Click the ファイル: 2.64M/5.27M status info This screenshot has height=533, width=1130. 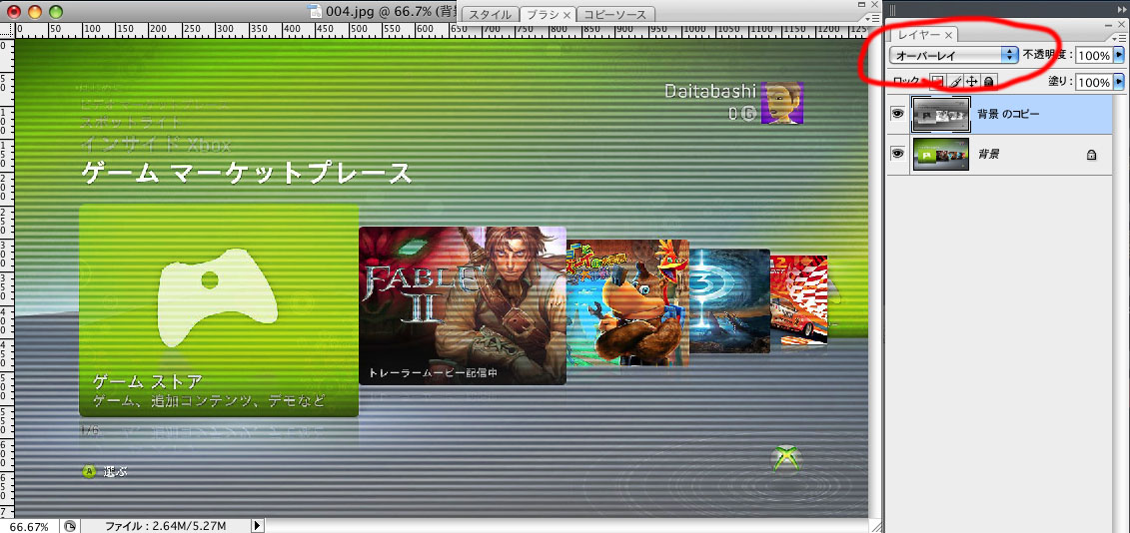[x=165, y=527]
